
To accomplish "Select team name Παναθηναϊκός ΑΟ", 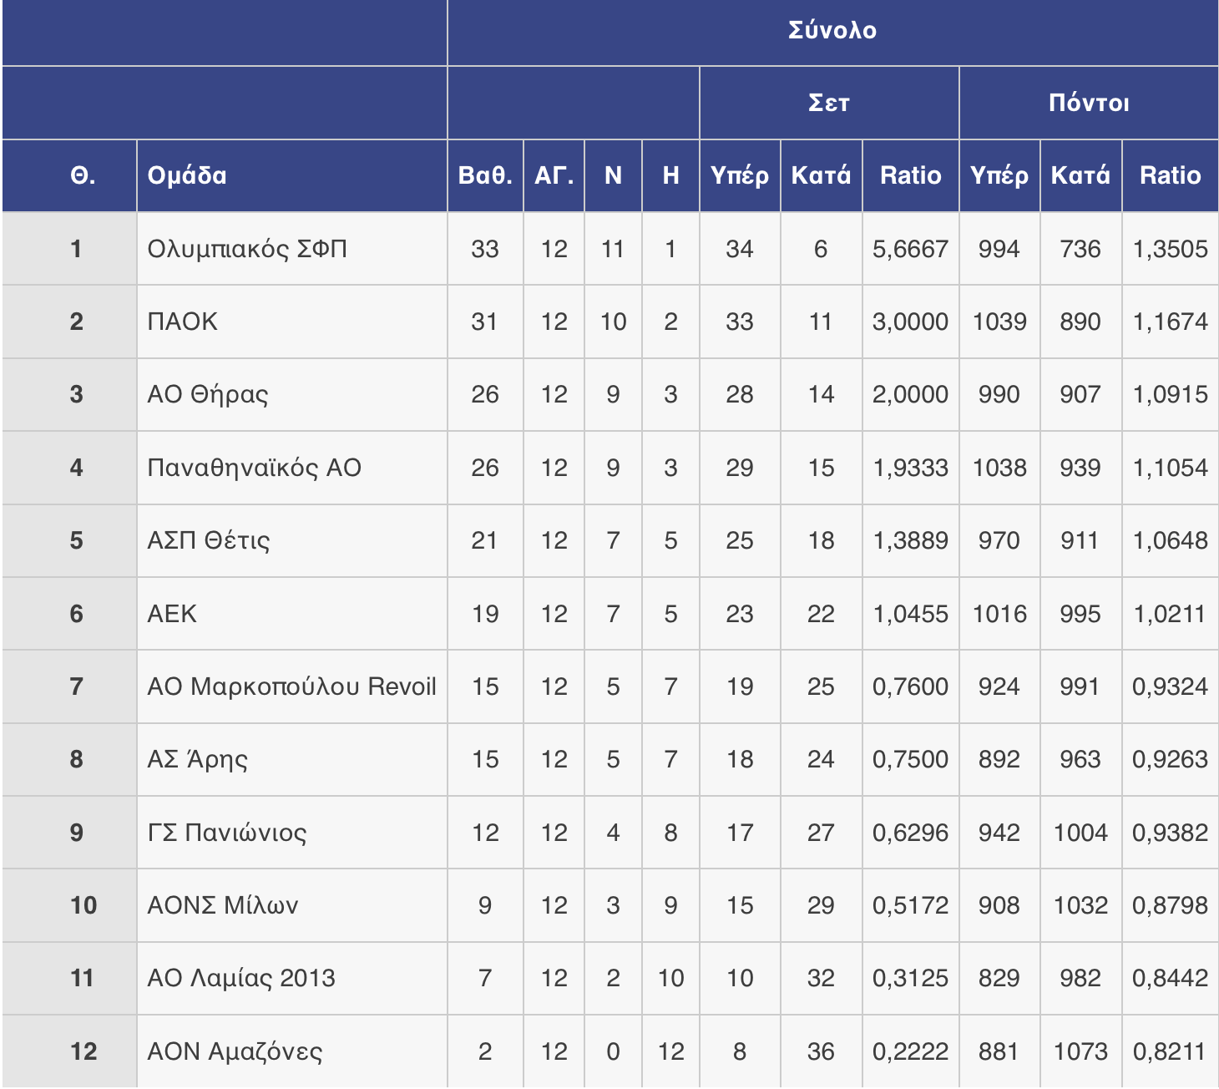I will pyautogui.click(x=254, y=468).
